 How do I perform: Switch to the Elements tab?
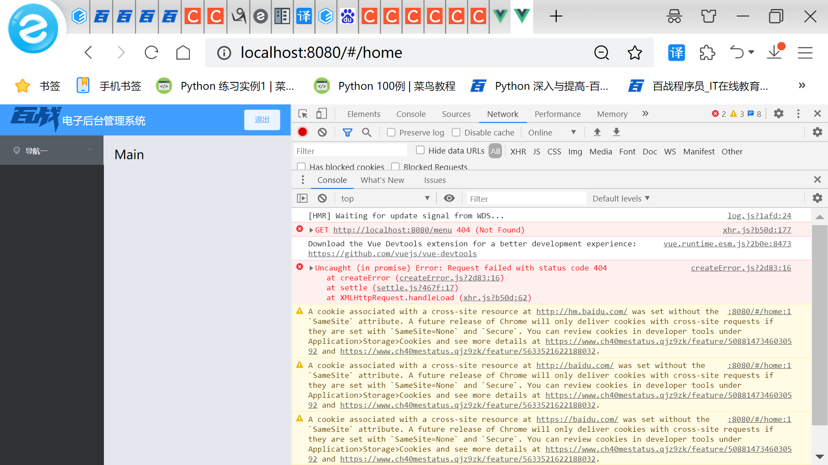[x=364, y=114]
